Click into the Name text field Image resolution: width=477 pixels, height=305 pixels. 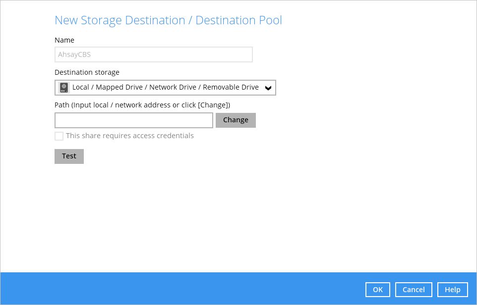click(154, 54)
